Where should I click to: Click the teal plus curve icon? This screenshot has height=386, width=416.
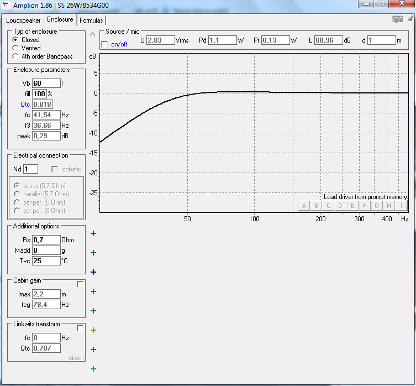pyautogui.click(x=93, y=311)
